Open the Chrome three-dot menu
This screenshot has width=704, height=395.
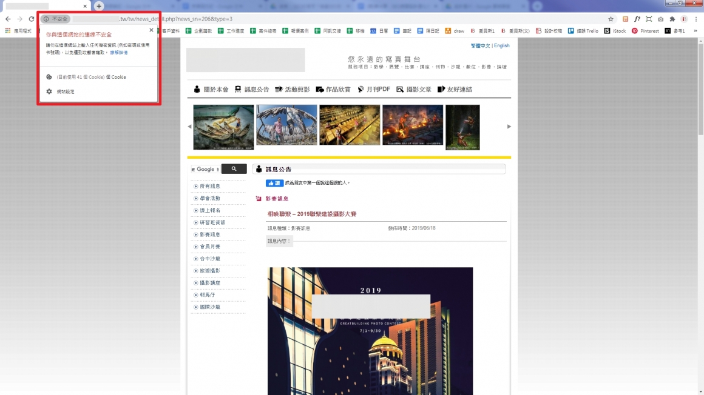tap(696, 19)
